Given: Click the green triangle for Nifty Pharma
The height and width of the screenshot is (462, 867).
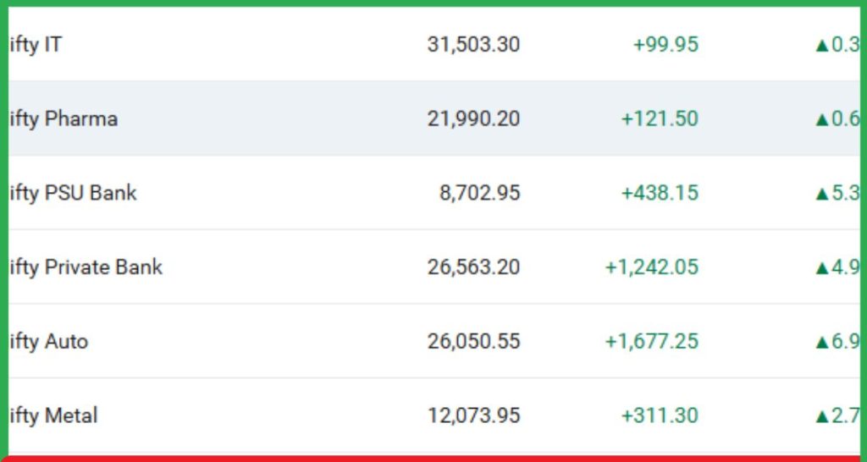Looking at the screenshot, I should [821, 119].
